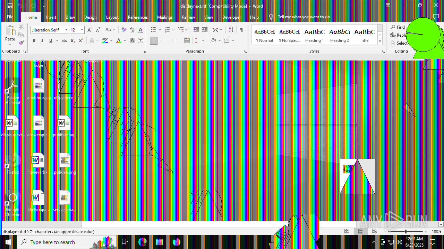Switch to Read Mode view
Image resolution: width=444 pixels, height=249 pixels.
point(347,231)
